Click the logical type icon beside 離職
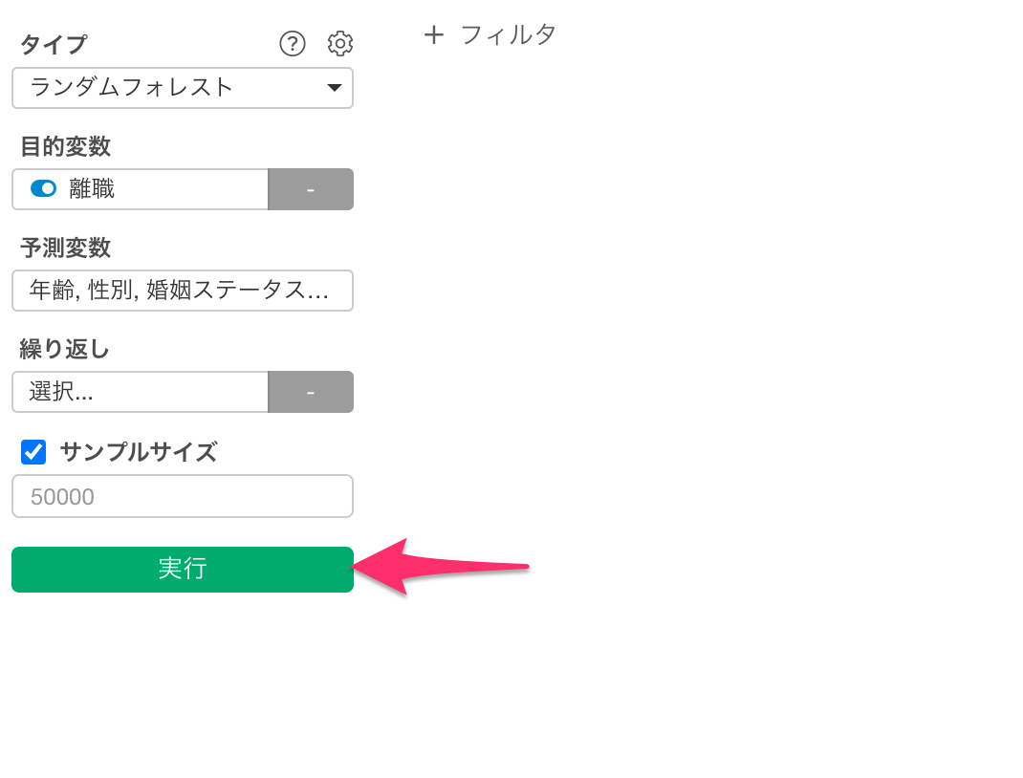 tap(44, 188)
